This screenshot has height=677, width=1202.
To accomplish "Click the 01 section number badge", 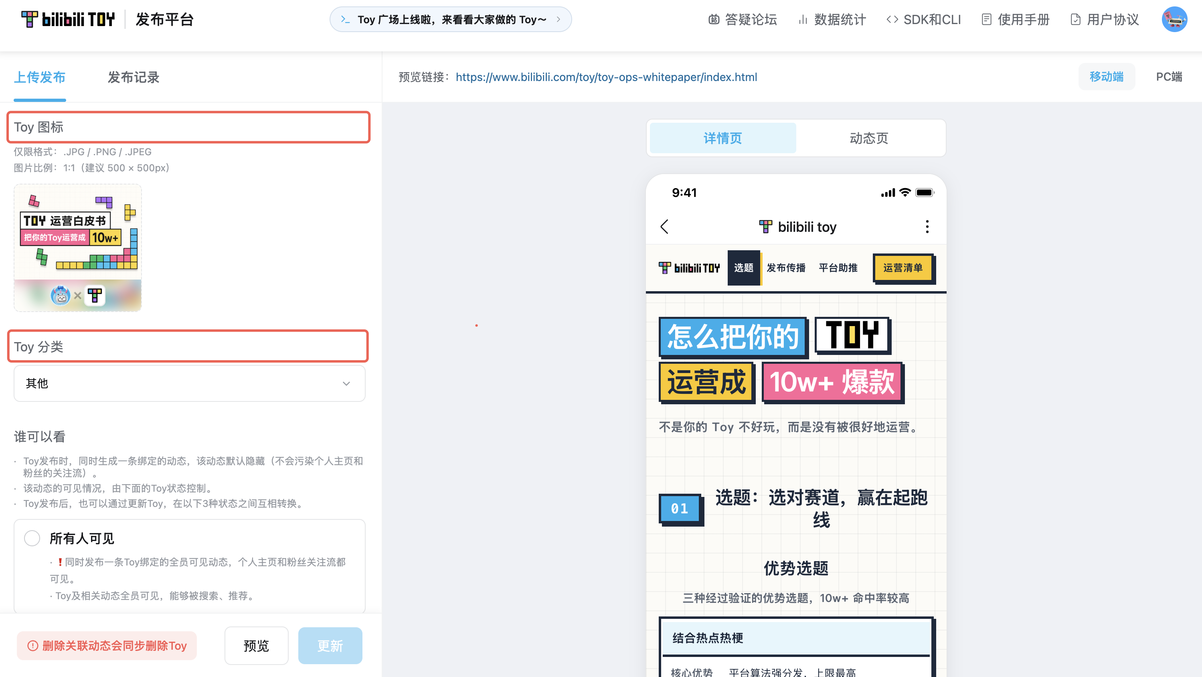I will (x=680, y=509).
